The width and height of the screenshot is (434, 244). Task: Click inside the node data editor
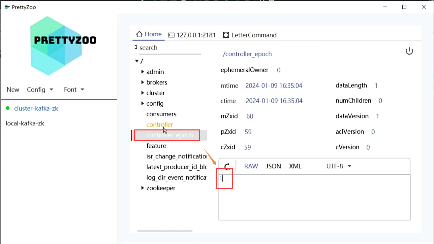click(x=314, y=197)
